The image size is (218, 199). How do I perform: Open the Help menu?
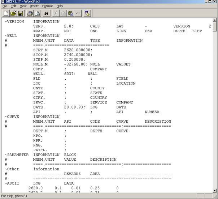point(60,6)
